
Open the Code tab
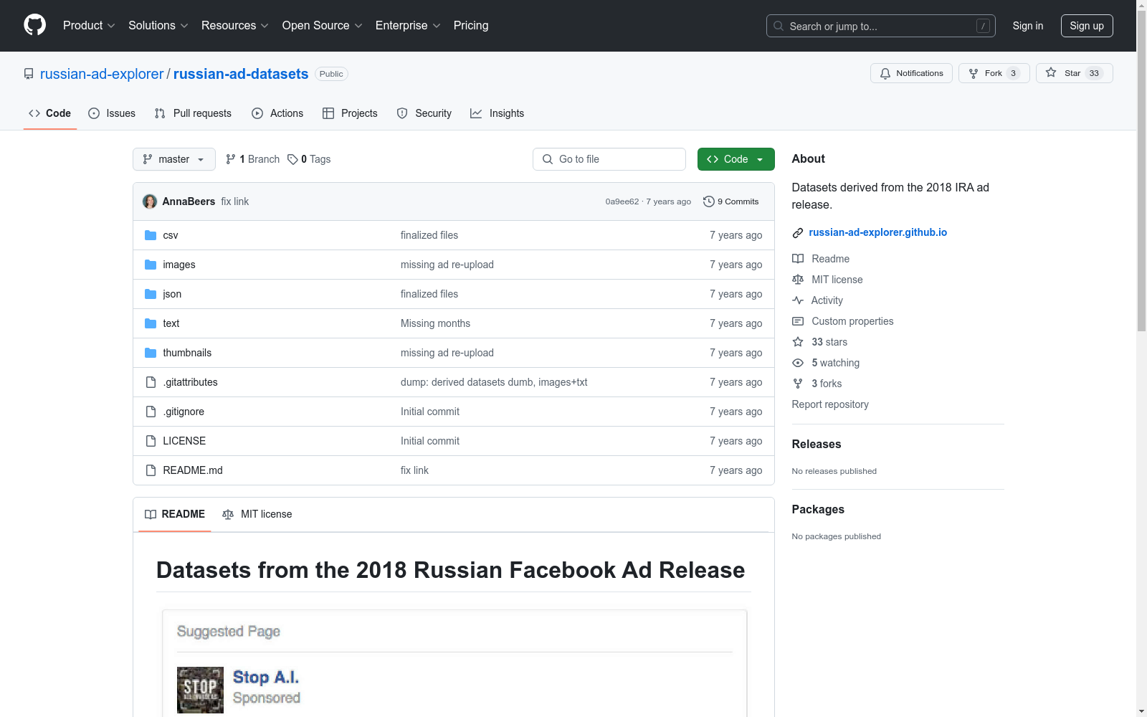(x=50, y=113)
